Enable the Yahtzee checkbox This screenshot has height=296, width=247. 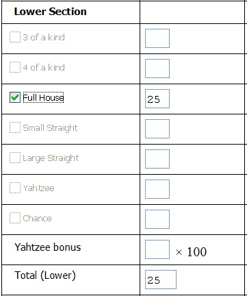[x=15, y=188]
